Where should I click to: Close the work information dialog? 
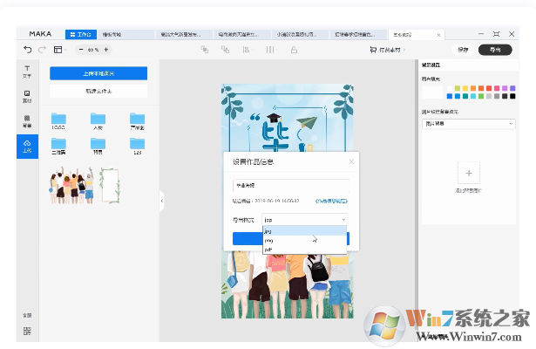[351, 161]
